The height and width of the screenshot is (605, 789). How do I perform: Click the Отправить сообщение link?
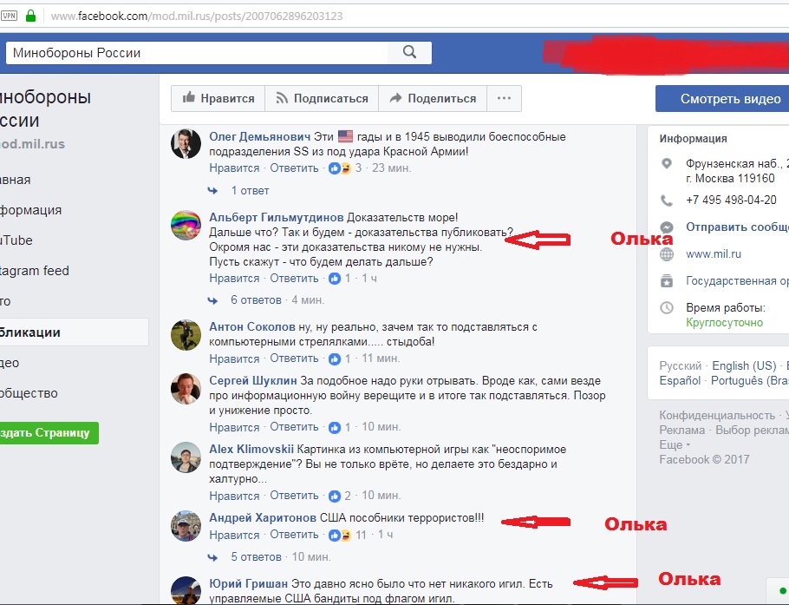tap(737, 227)
